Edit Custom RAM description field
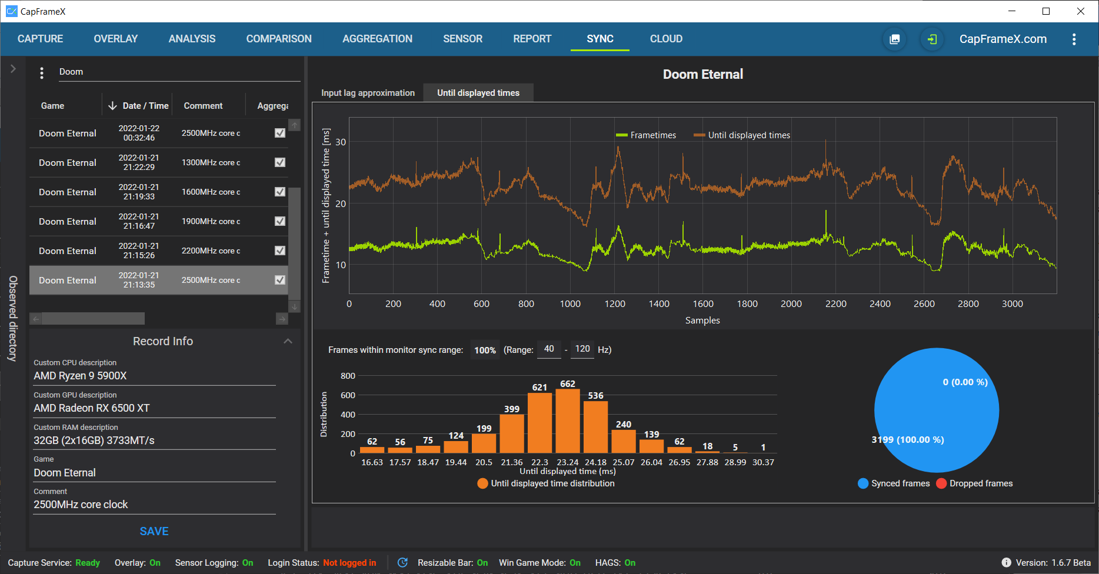This screenshot has width=1099, height=574. pyautogui.click(x=154, y=440)
